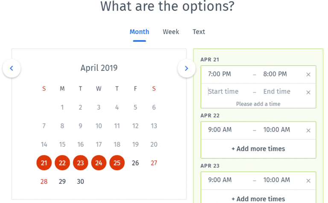
Task: Click the empty Start time field
Action: point(224,92)
